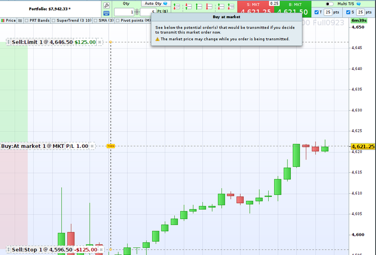Select the green up-arrow buy order icon
376x255 pixels.
pyautogui.click(x=199, y=7)
